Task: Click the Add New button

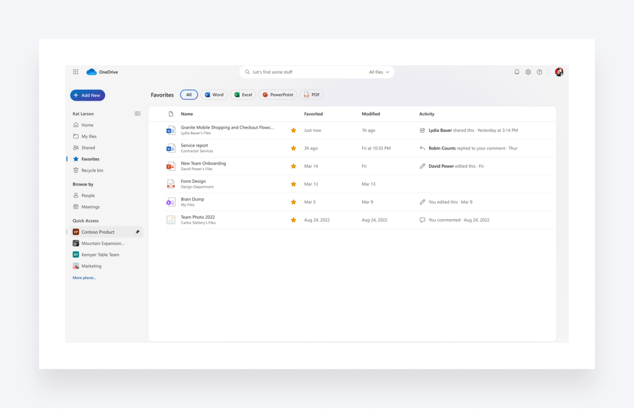Action: [x=87, y=95]
